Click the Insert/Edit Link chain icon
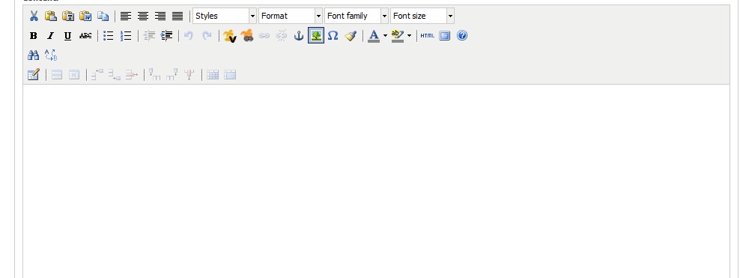This screenshot has height=278, width=749. pos(264,35)
